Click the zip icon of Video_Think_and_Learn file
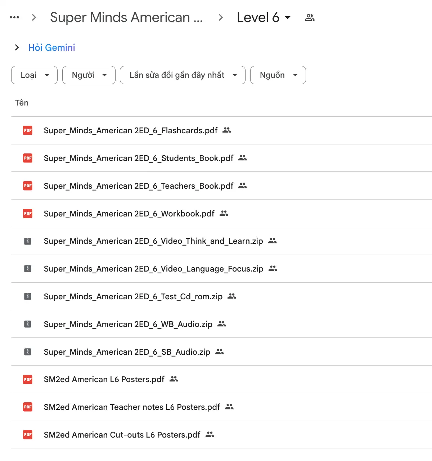This screenshot has width=432, height=461. click(x=28, y=241)
